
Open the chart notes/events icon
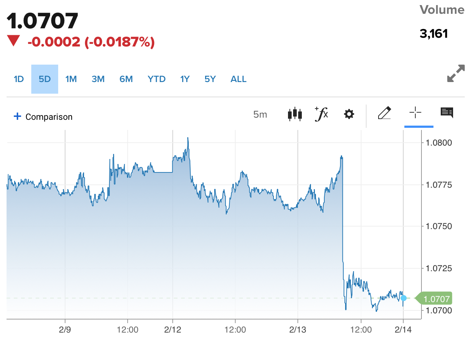click(447, 113)
